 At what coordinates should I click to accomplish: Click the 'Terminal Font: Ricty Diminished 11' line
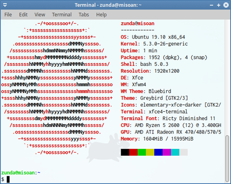coord(168,119)
